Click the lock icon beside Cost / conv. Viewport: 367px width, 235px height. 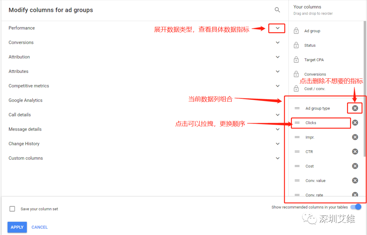pyautogui.click(x=296, y=89)
